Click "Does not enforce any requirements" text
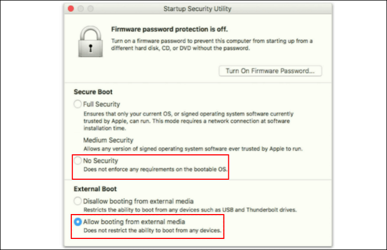Screen dimensions: 387x250 [154, 169]
